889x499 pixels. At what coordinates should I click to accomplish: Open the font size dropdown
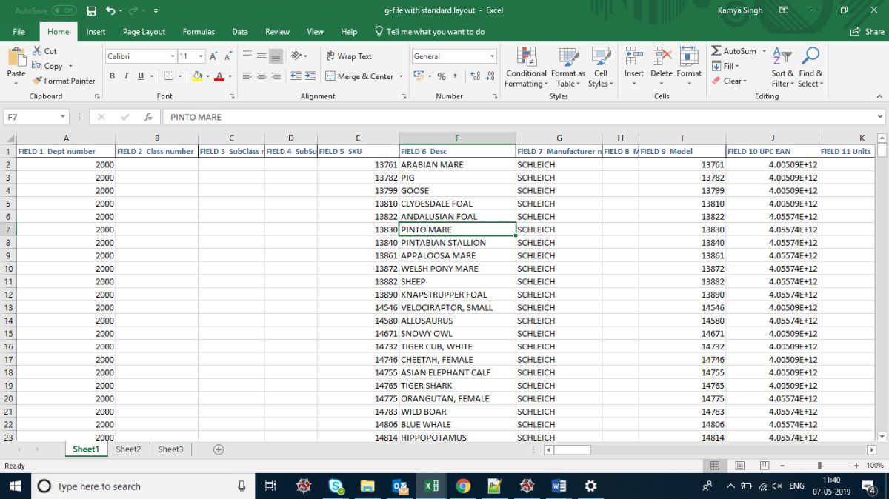tap(202, 56)
